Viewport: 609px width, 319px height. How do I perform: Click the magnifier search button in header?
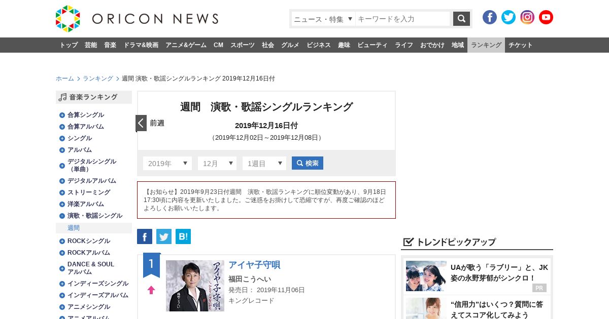[x=461, y=19]
